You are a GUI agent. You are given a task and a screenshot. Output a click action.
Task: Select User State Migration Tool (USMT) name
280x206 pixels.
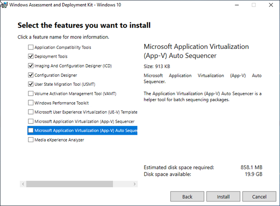65,84
